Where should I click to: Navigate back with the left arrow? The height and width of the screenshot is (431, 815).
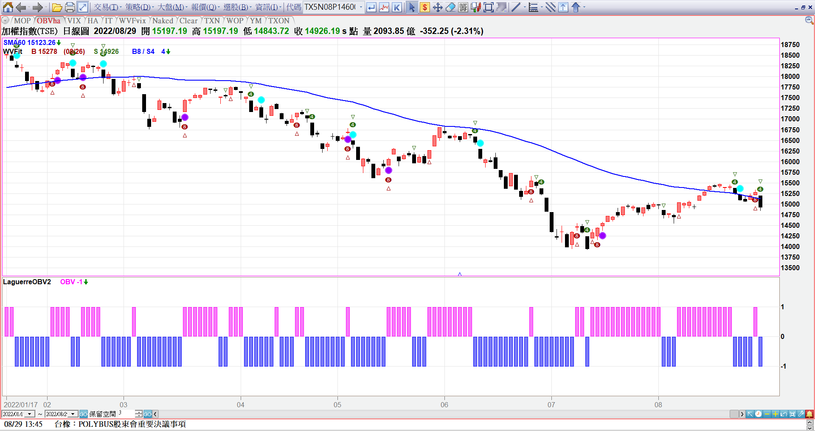point(20,7)
